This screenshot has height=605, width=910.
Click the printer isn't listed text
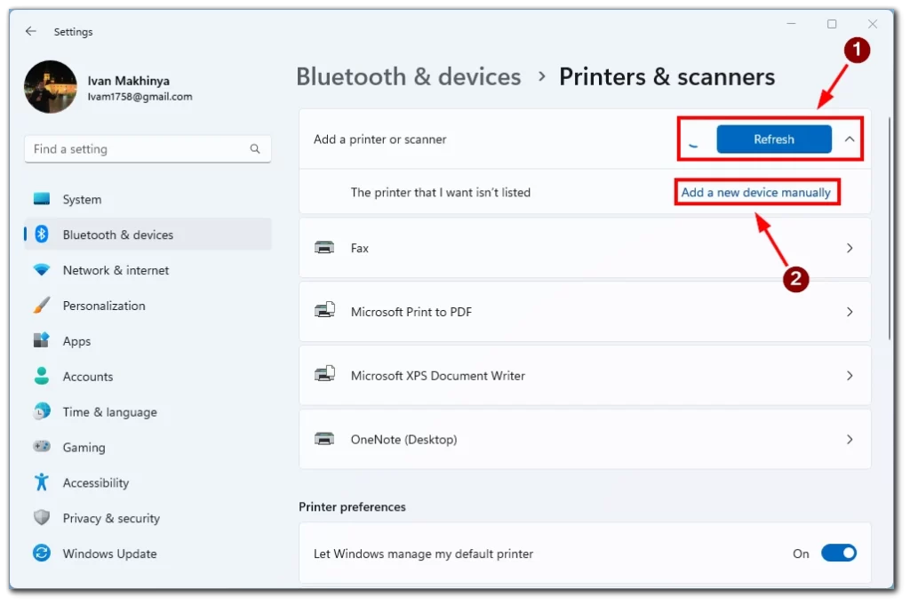[441, 193]
